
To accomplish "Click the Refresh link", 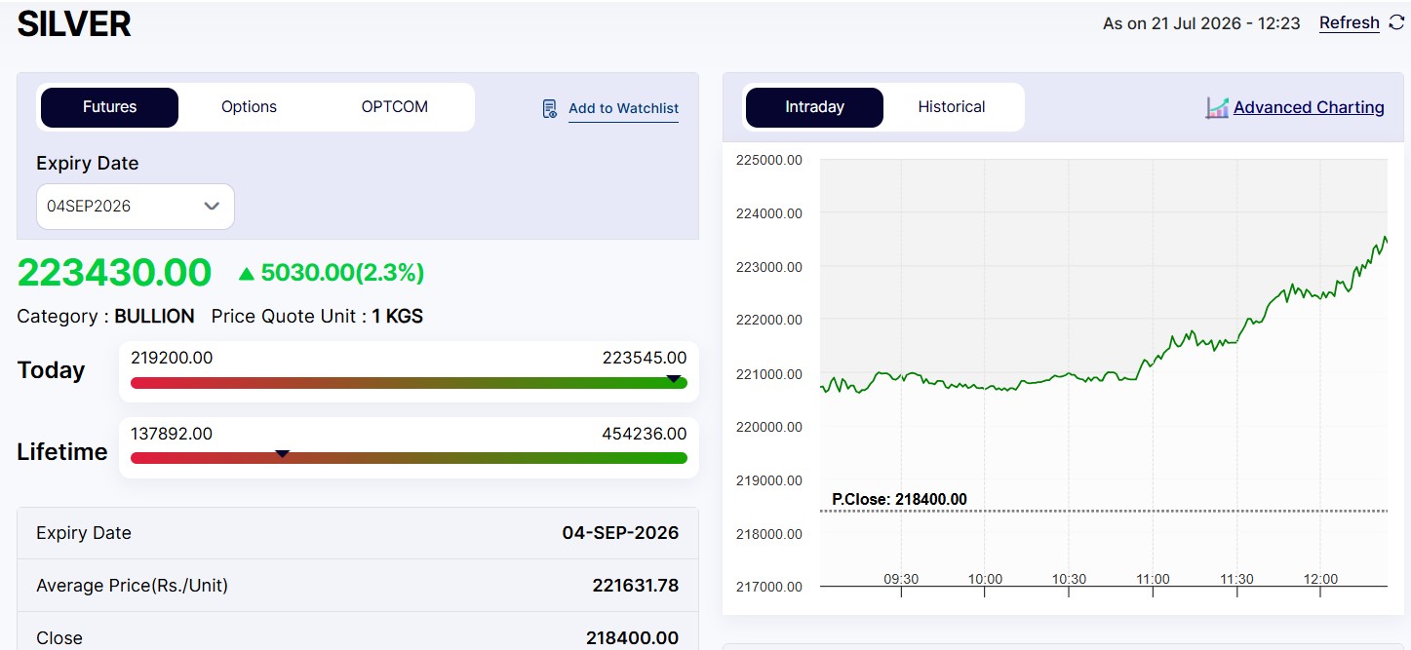I will pos(1350,22).
